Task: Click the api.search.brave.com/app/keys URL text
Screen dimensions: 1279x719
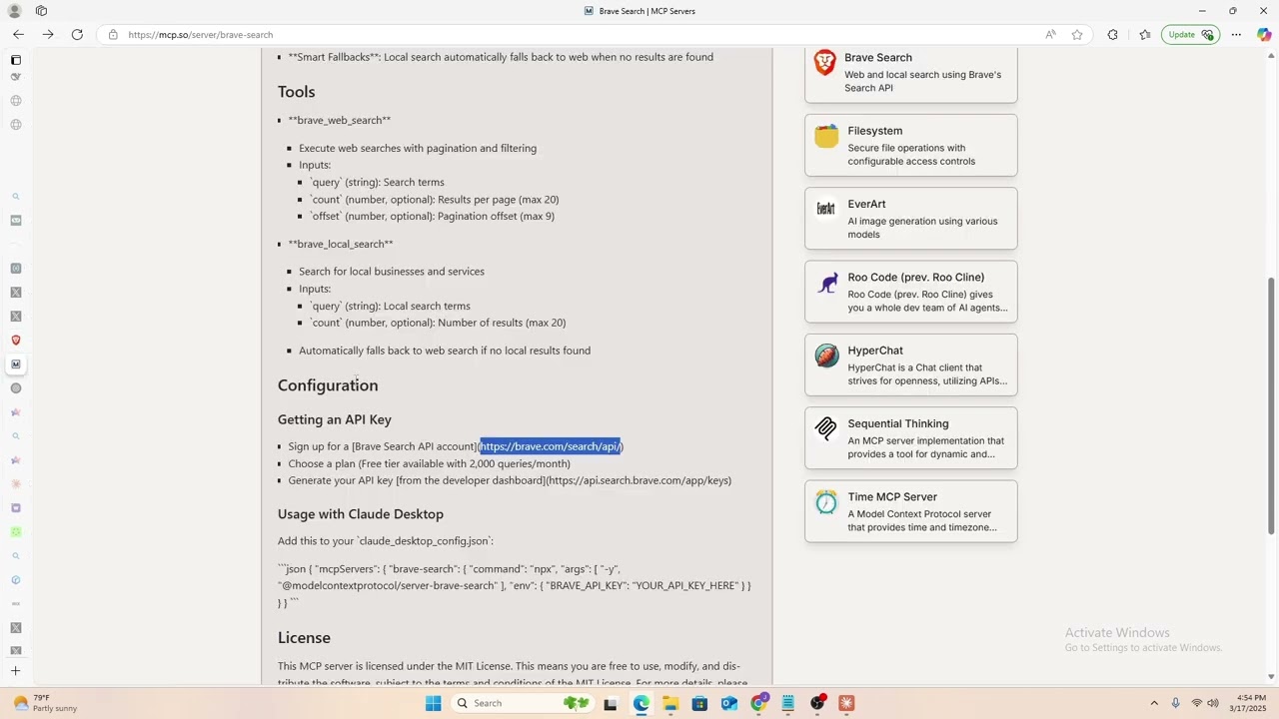Action: coord(639,480)
